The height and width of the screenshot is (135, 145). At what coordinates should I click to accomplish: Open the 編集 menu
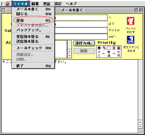[x=35, y=4]
